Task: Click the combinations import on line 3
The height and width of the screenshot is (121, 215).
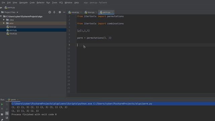Action: (x=100, y=24)
